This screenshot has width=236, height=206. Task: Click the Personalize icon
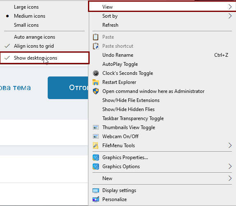pos(96,199)
